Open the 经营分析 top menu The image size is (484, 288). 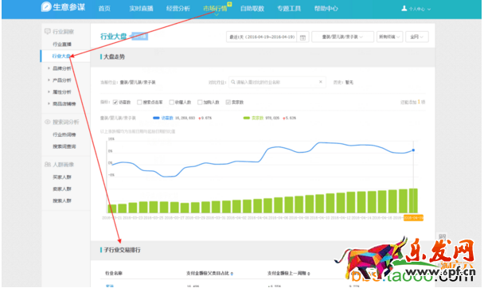click(178, 8)
